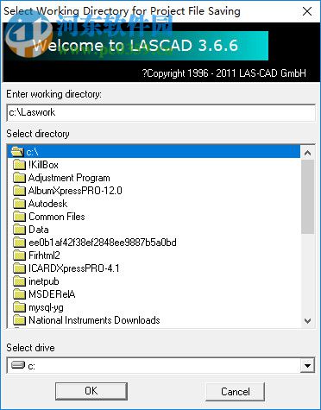
Task: Select the Autodesk directory name
Action: pos(47,204)
